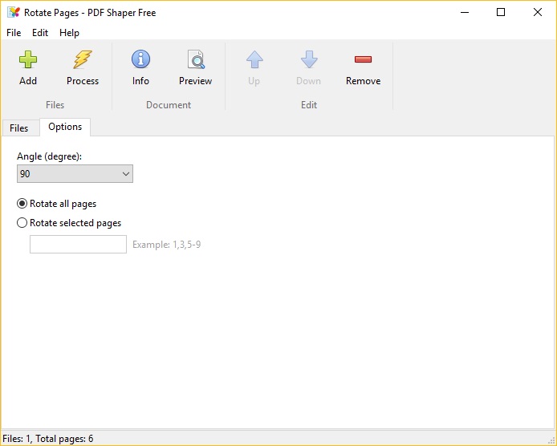This screenshot has height=446, width=557.
Task: Close the Rotate Pages window
Action: [x=538, y=12]
